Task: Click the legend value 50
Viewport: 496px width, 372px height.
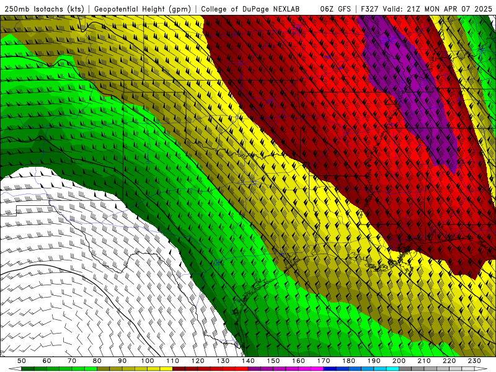Action: pos(22,361)
